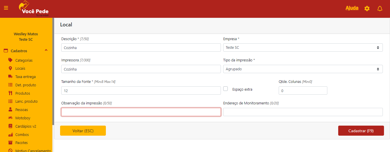The image size is (390, 152).
Task: Click the settings gear icon
Action: 367,9
